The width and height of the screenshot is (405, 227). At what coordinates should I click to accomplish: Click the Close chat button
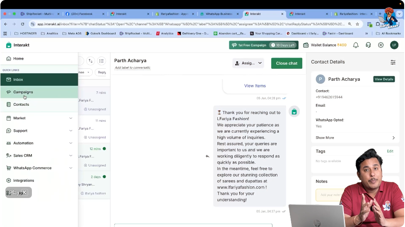coord(287,63)
